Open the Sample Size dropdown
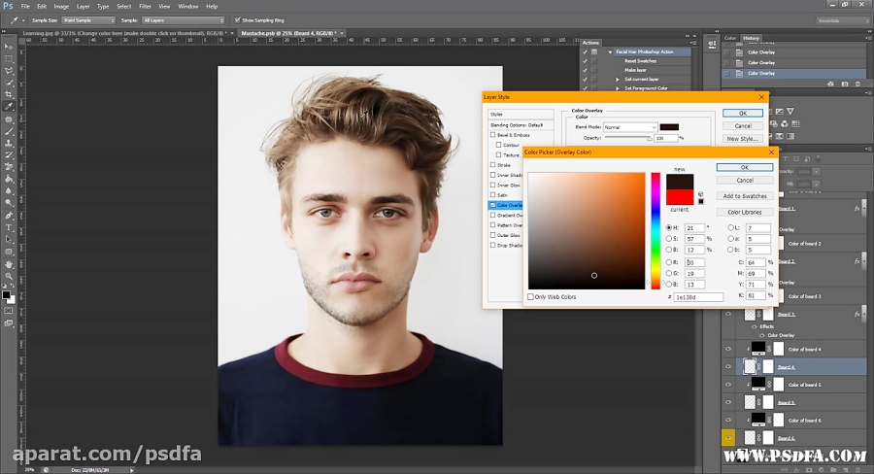 (88, 20)
